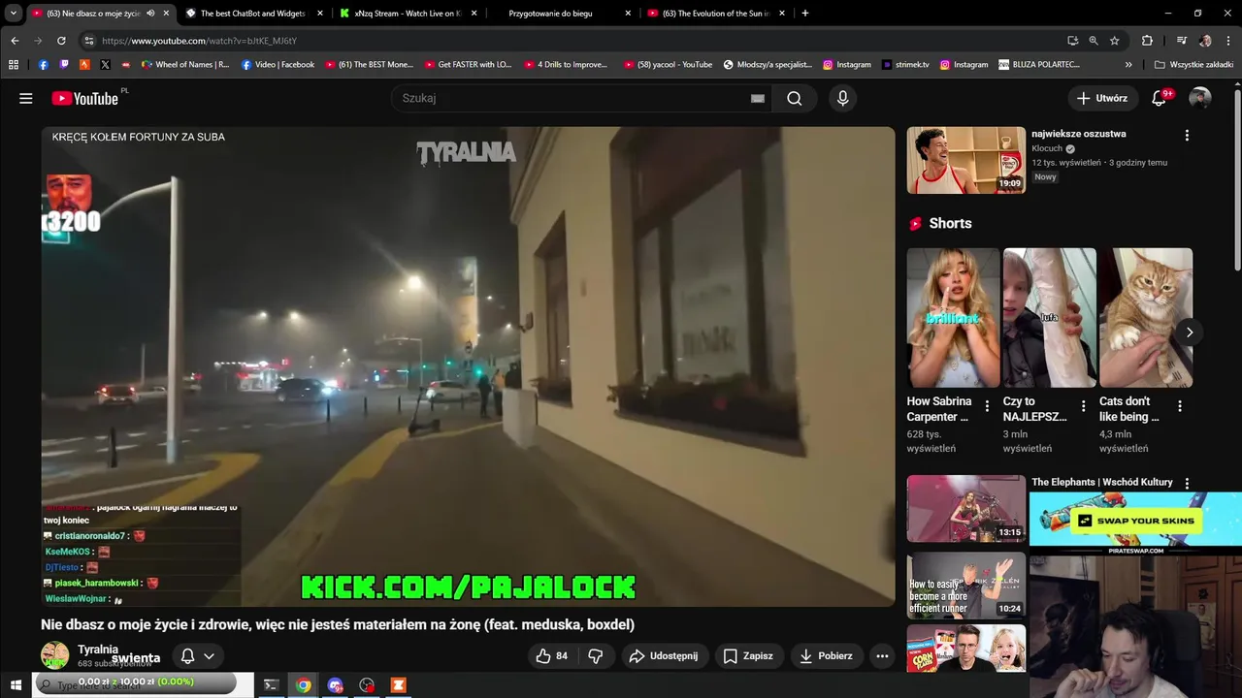1242x698 pixels.
Task: Open Windows Start menu
Action: (x=16, y=685)
